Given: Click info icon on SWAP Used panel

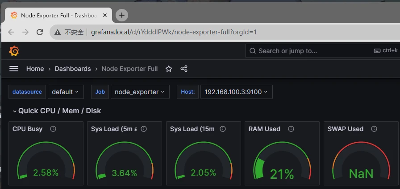Looking at the screenshot, I should click(374, 129).
